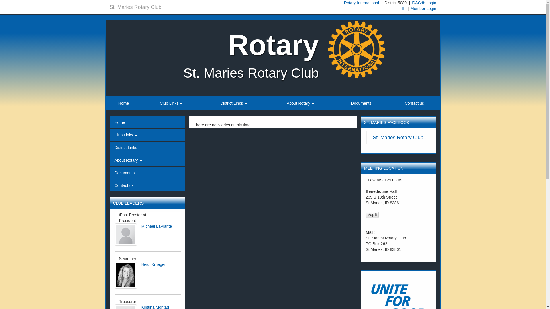This screenshot has height=309, width=550.
Task: Select Documents in the sidebar menu
Action: point(147,173)
